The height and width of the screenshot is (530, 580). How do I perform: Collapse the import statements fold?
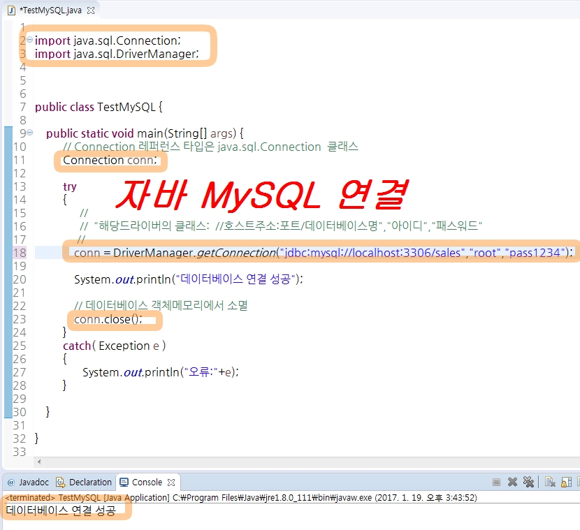[29, 41]
